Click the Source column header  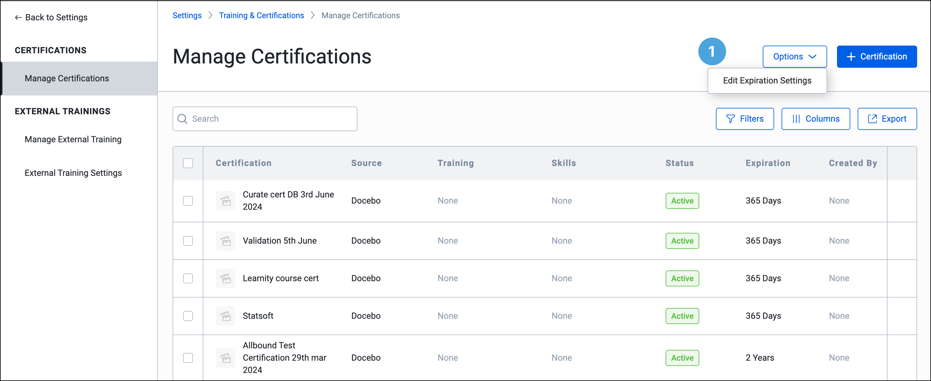(366, 163)
